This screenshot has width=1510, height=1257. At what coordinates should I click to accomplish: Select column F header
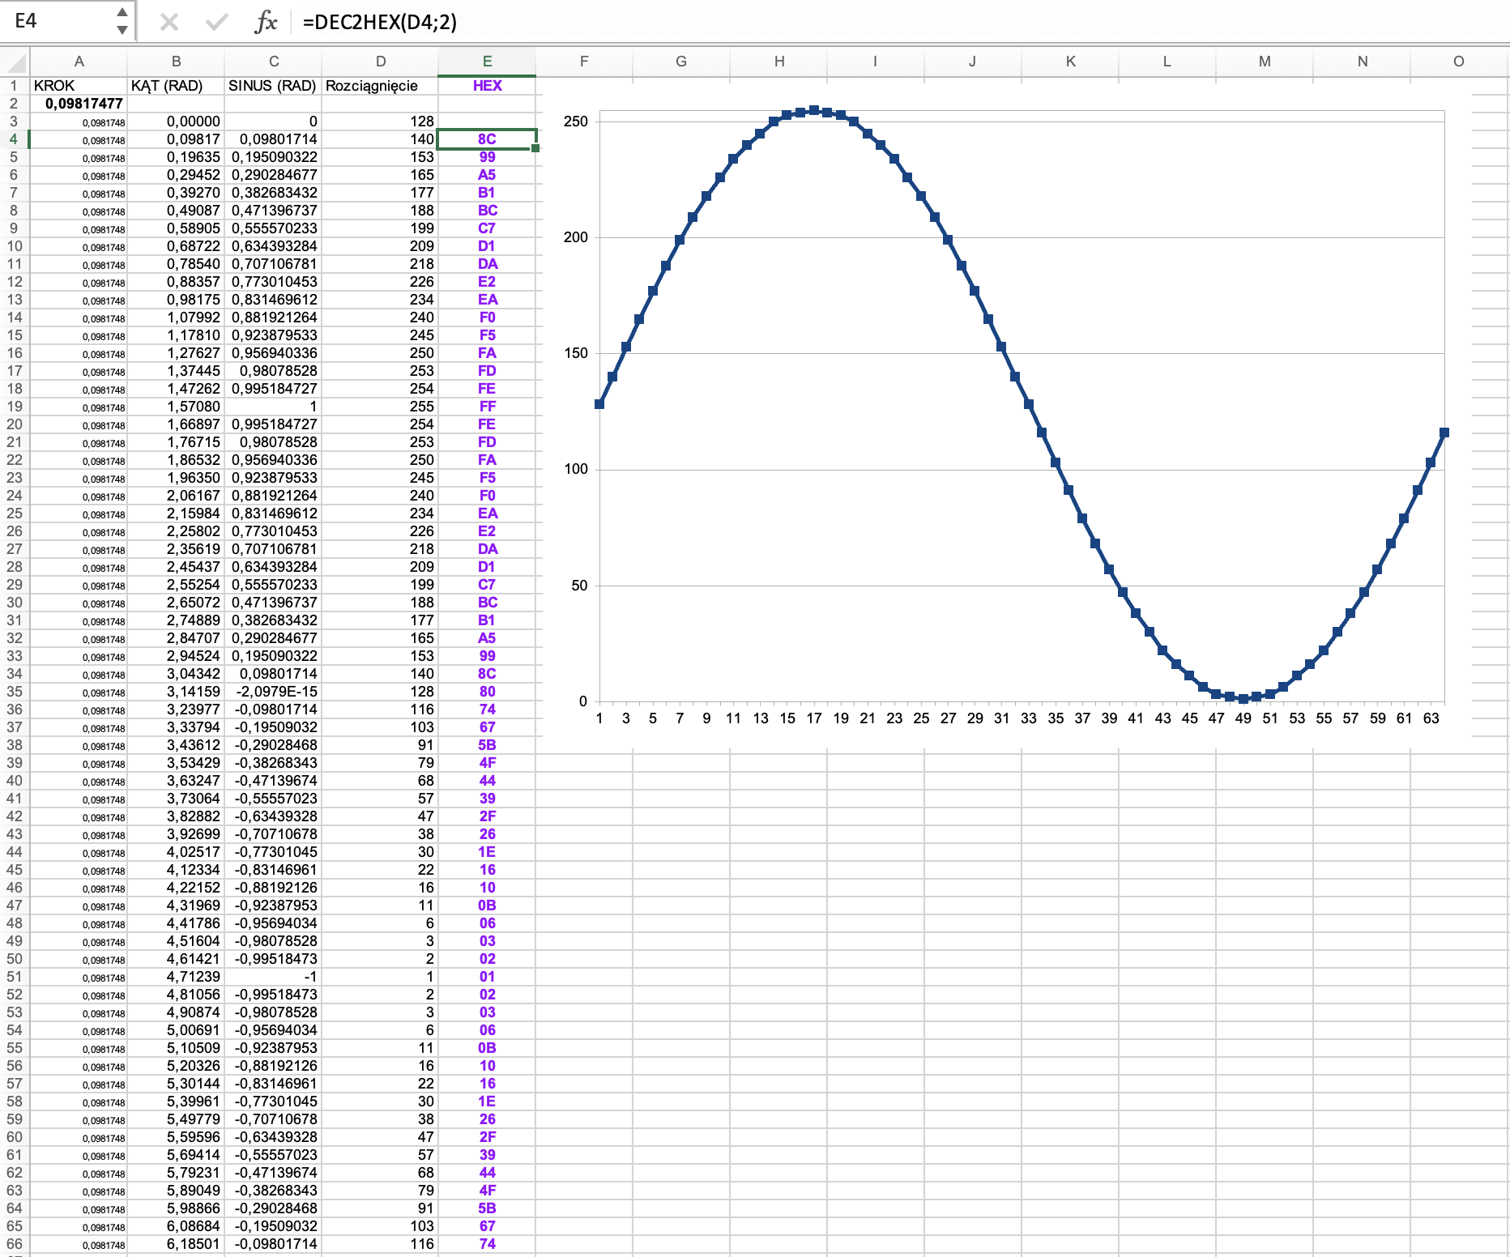(584, 62)
